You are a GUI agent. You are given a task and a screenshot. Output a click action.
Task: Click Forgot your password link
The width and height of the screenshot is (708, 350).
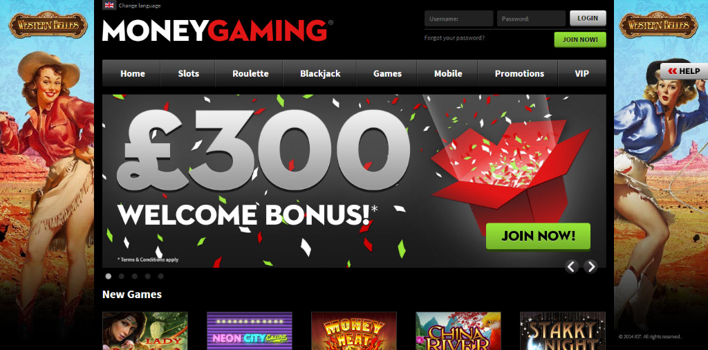[454, 38]
